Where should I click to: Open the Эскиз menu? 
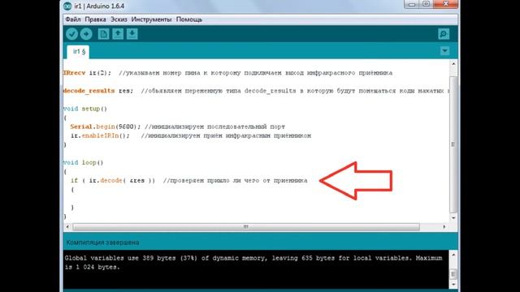[x=119, y=19]
